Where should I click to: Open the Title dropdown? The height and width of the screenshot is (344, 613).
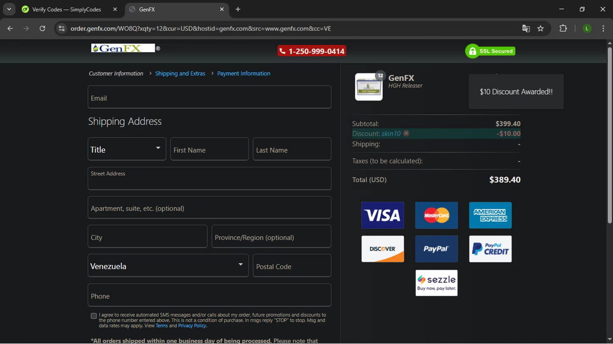point(127,149)
